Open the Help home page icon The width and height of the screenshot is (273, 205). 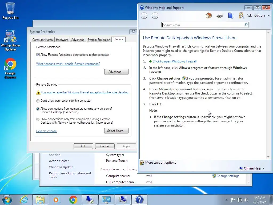[x=208, y=15]
